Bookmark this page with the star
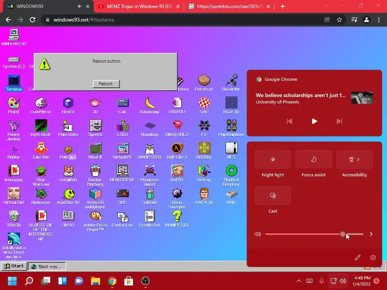This screenshot has width=387, height=290. (339, 20)
